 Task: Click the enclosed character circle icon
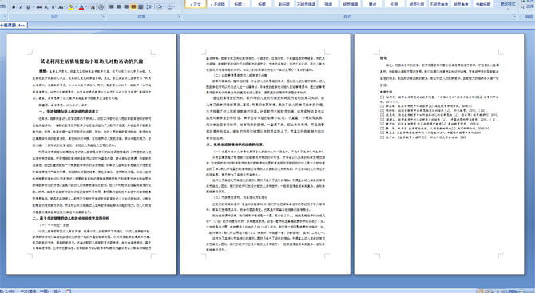pos(101,7)
